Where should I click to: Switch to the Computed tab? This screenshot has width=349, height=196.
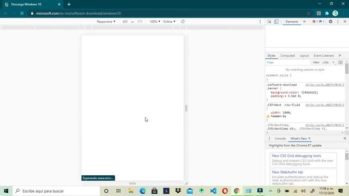287,56
